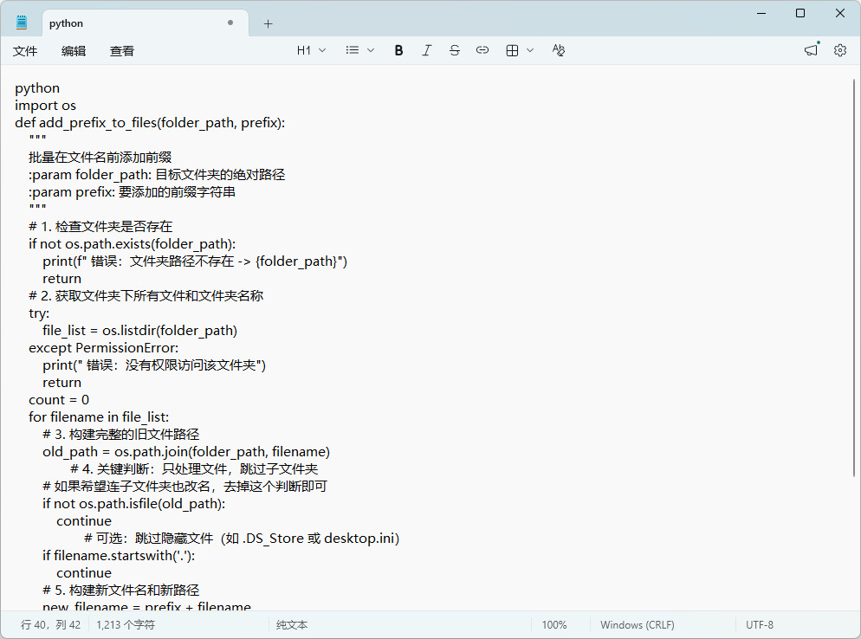Click the 纯文本 format indicator

292,625
